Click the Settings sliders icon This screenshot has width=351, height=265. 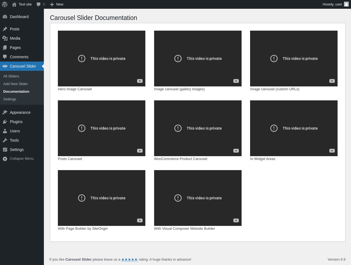click(x=5, y=150)
